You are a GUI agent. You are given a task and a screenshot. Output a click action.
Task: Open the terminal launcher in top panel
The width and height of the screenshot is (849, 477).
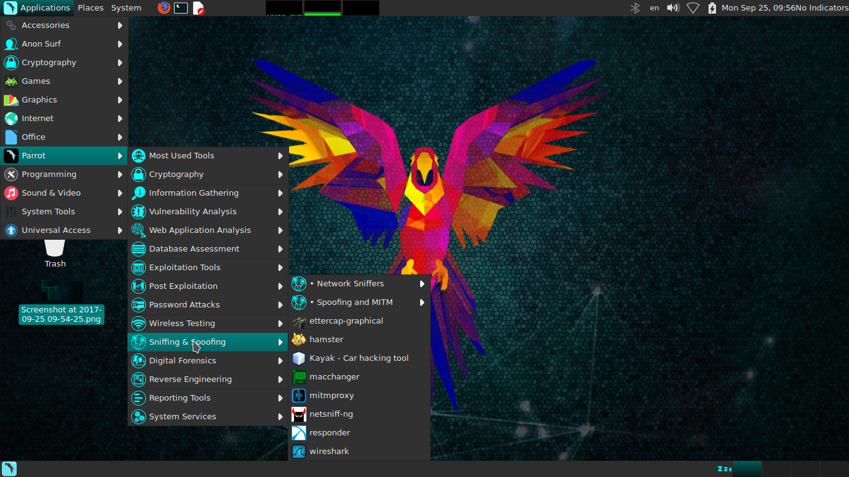point(181,8)
